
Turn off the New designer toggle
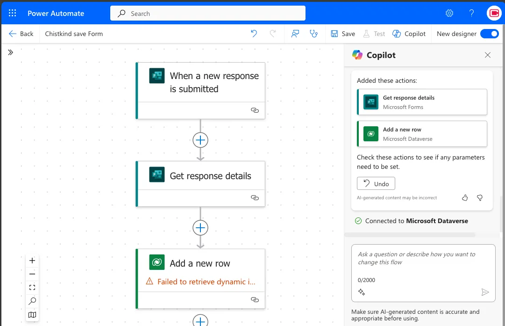489,34
